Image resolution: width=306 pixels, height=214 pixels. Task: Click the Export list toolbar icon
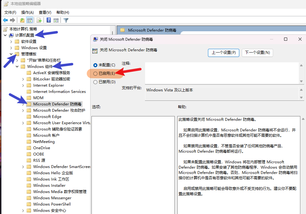pos(39,20)
